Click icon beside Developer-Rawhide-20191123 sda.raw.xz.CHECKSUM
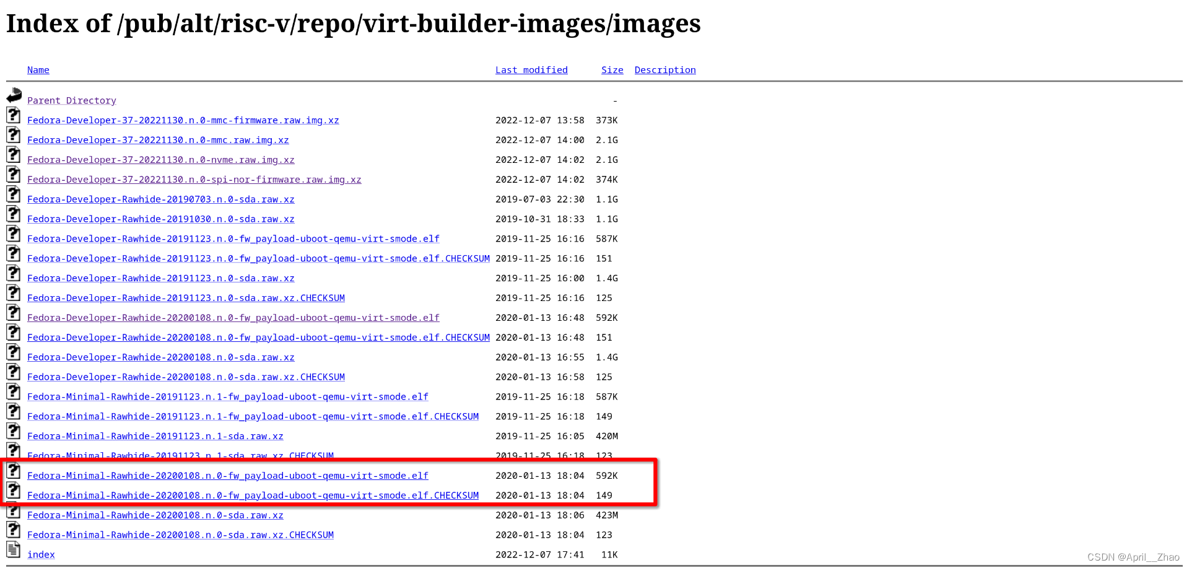Image resolution: width=1189 pixels, height=568 pixels. 14,293
